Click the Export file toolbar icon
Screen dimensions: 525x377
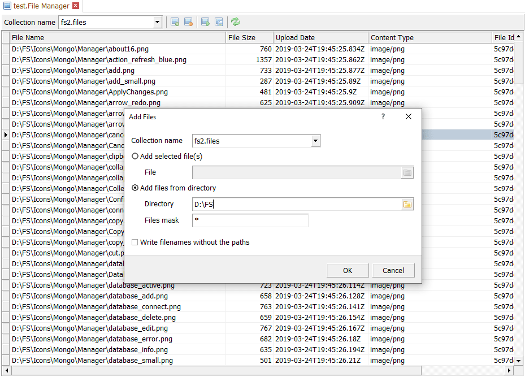(x=205, y=22)
